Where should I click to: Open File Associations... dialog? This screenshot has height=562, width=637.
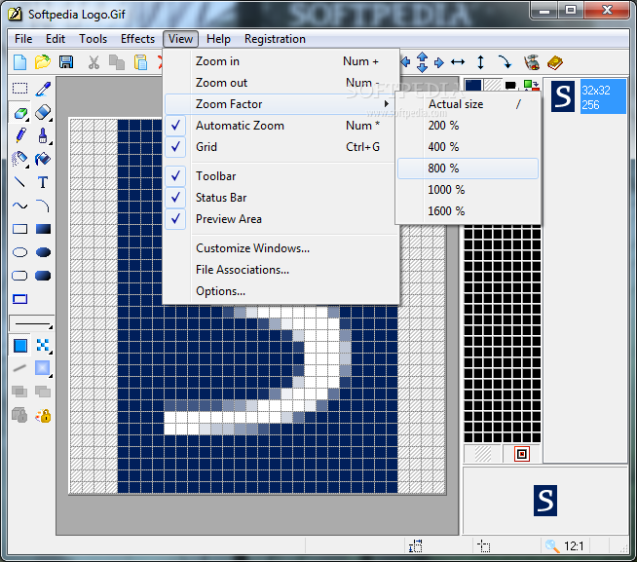click(x=281, y=270)
